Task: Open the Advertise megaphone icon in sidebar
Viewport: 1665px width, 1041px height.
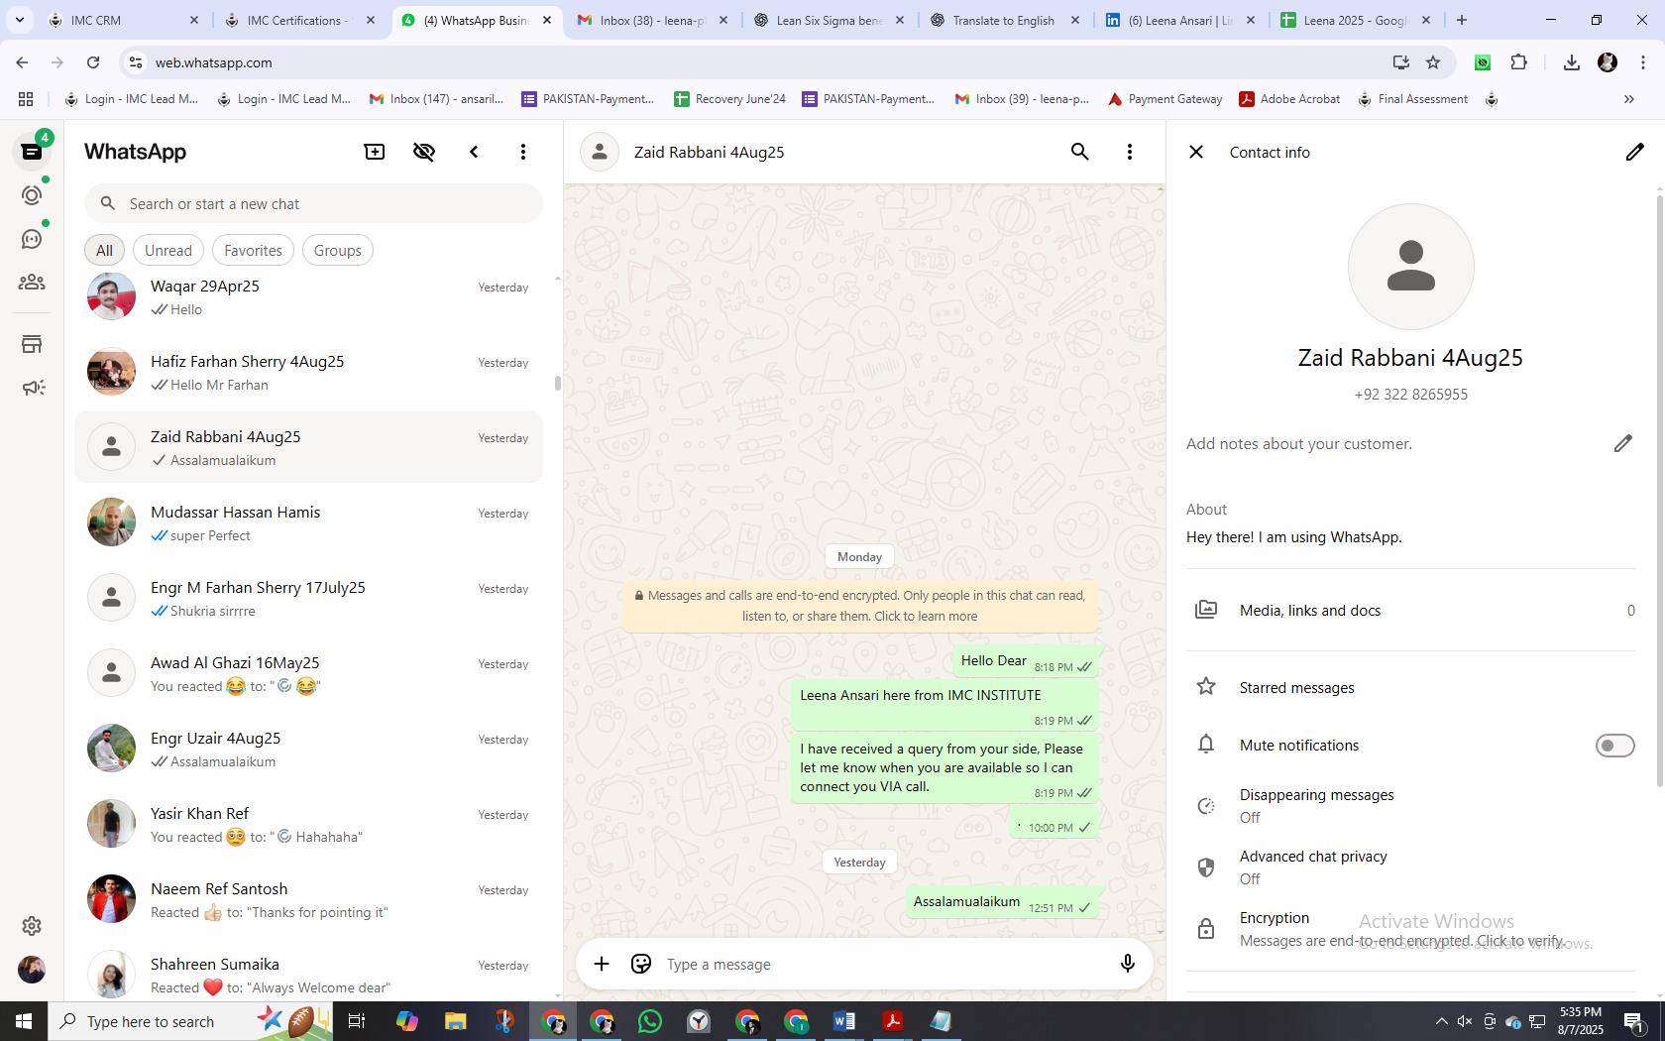Action: click(32, 388)
